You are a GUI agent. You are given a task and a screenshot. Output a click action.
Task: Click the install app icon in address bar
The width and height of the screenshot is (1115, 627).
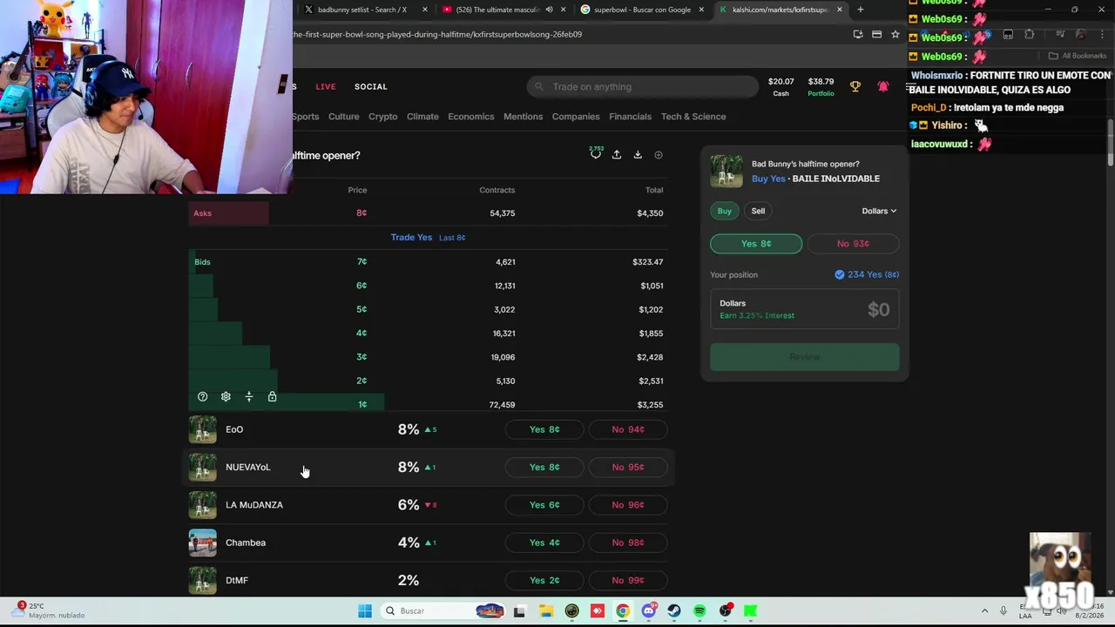(858, 34)
